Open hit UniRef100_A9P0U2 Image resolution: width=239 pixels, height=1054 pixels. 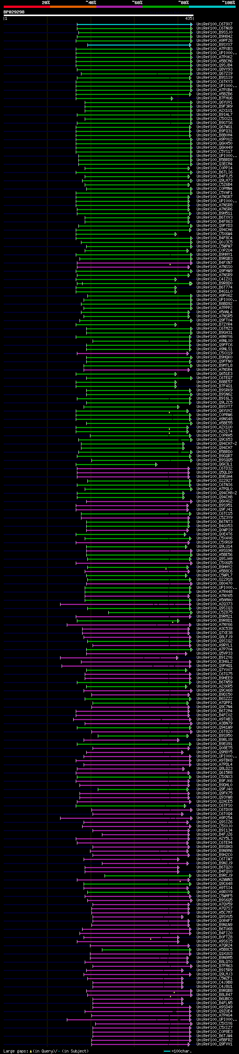pyautogui.click(x=214, y=139)
